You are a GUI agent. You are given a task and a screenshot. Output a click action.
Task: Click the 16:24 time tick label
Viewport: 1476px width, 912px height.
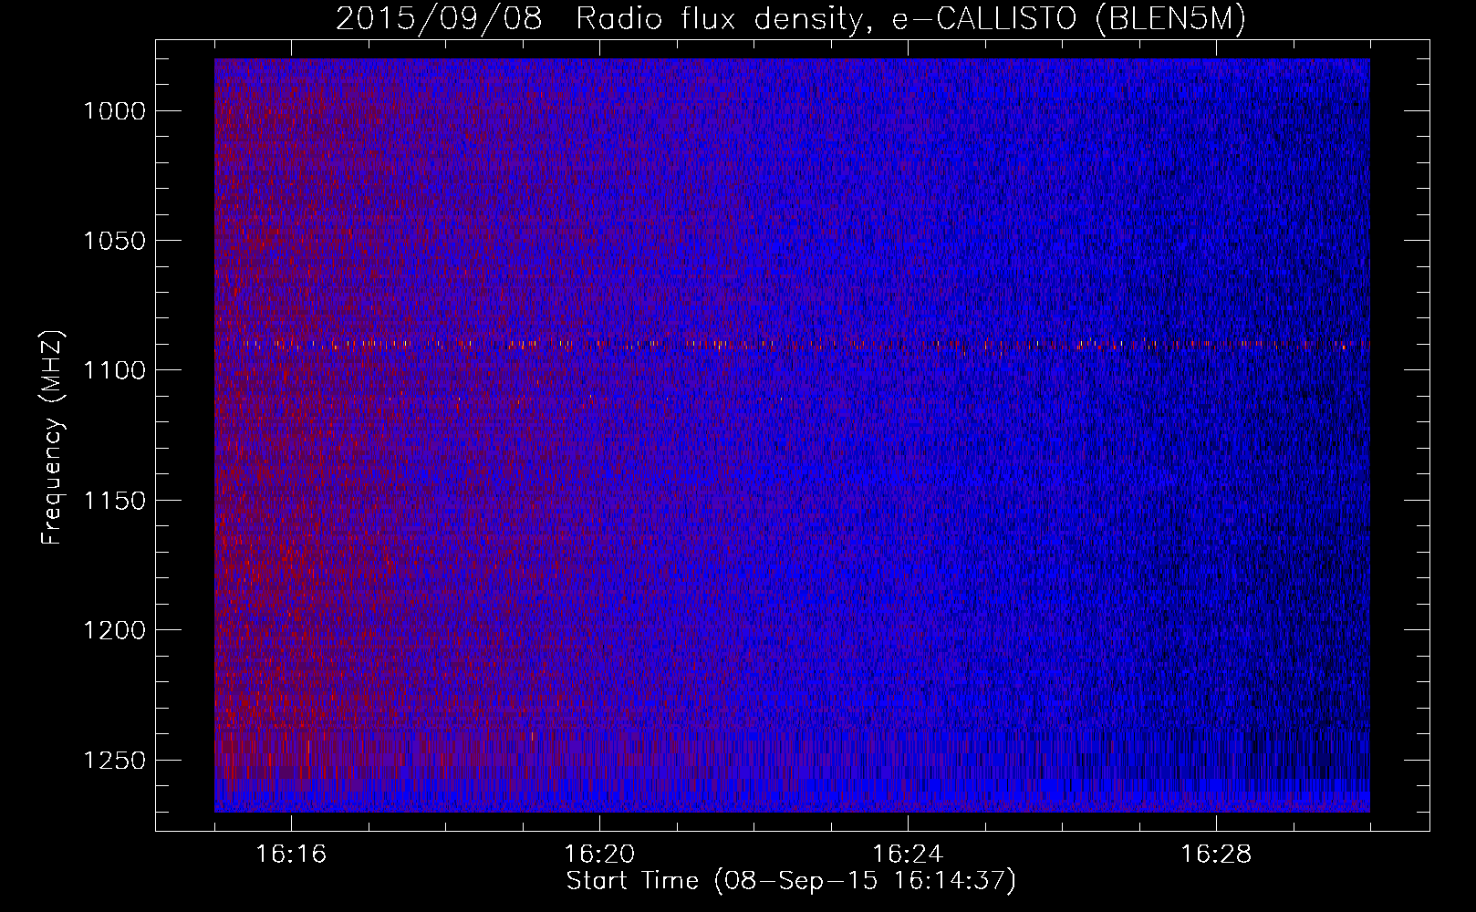pos(908,855)
